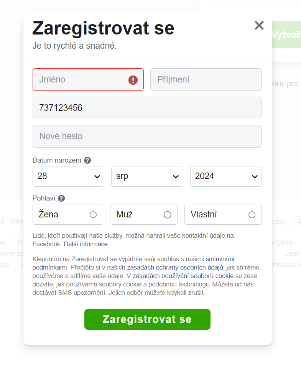This screenshot has height=375, width=301.
Task: Click the Příjmení input field
Action: [206, 80]
